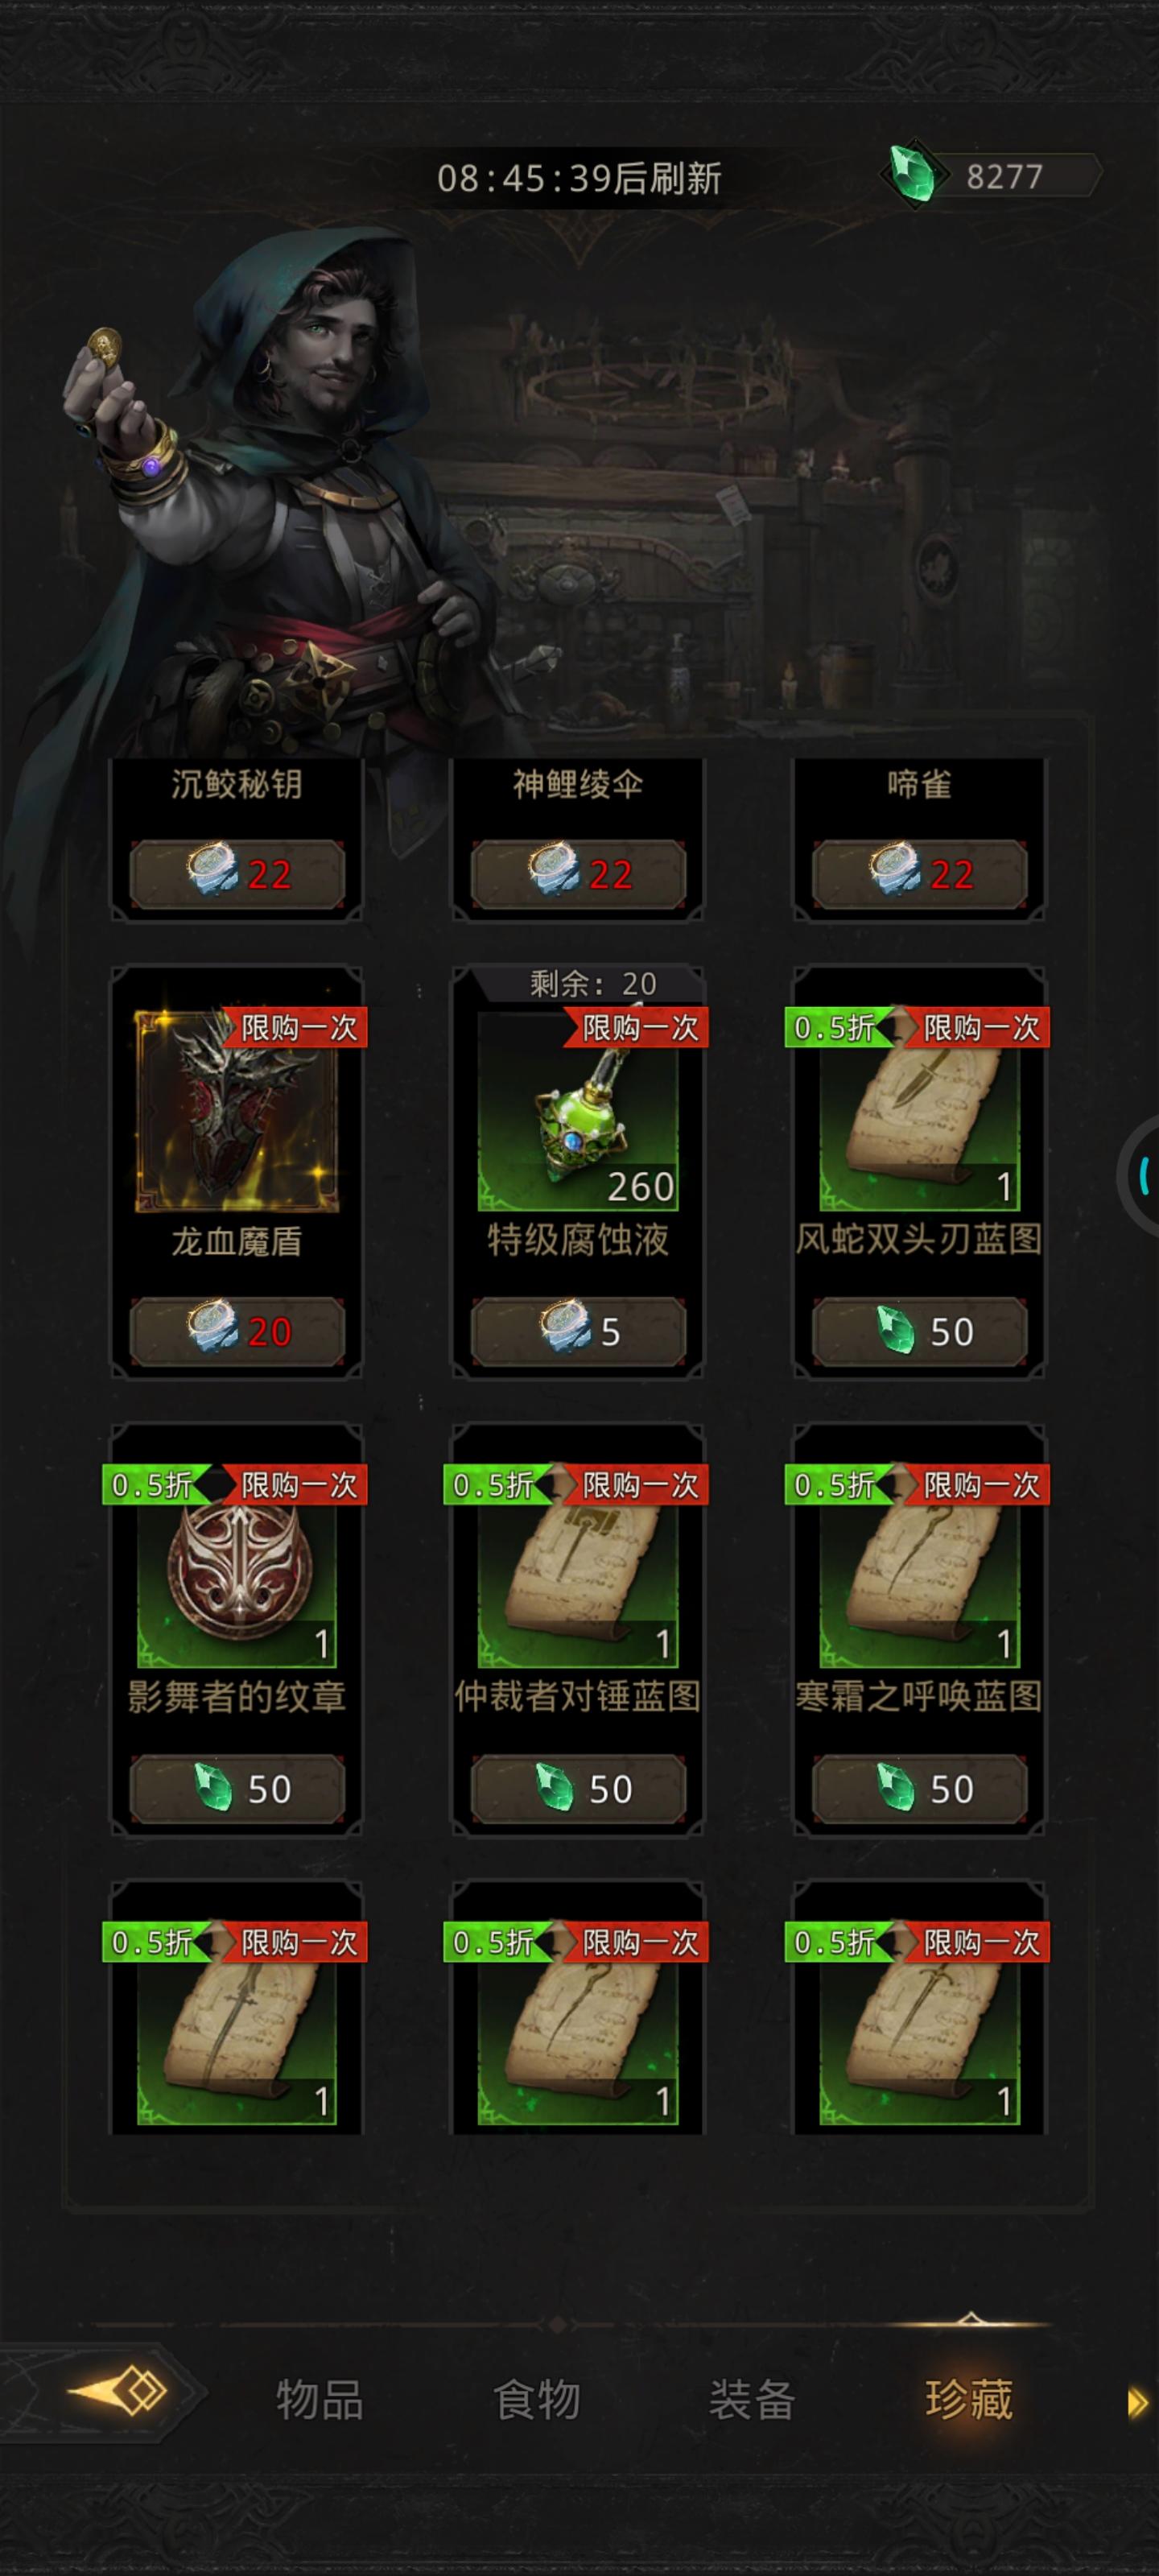Purchase 啼雀 for 22 coins
This screenshot has width=1159, height=2576.
(x=919, y=875)
